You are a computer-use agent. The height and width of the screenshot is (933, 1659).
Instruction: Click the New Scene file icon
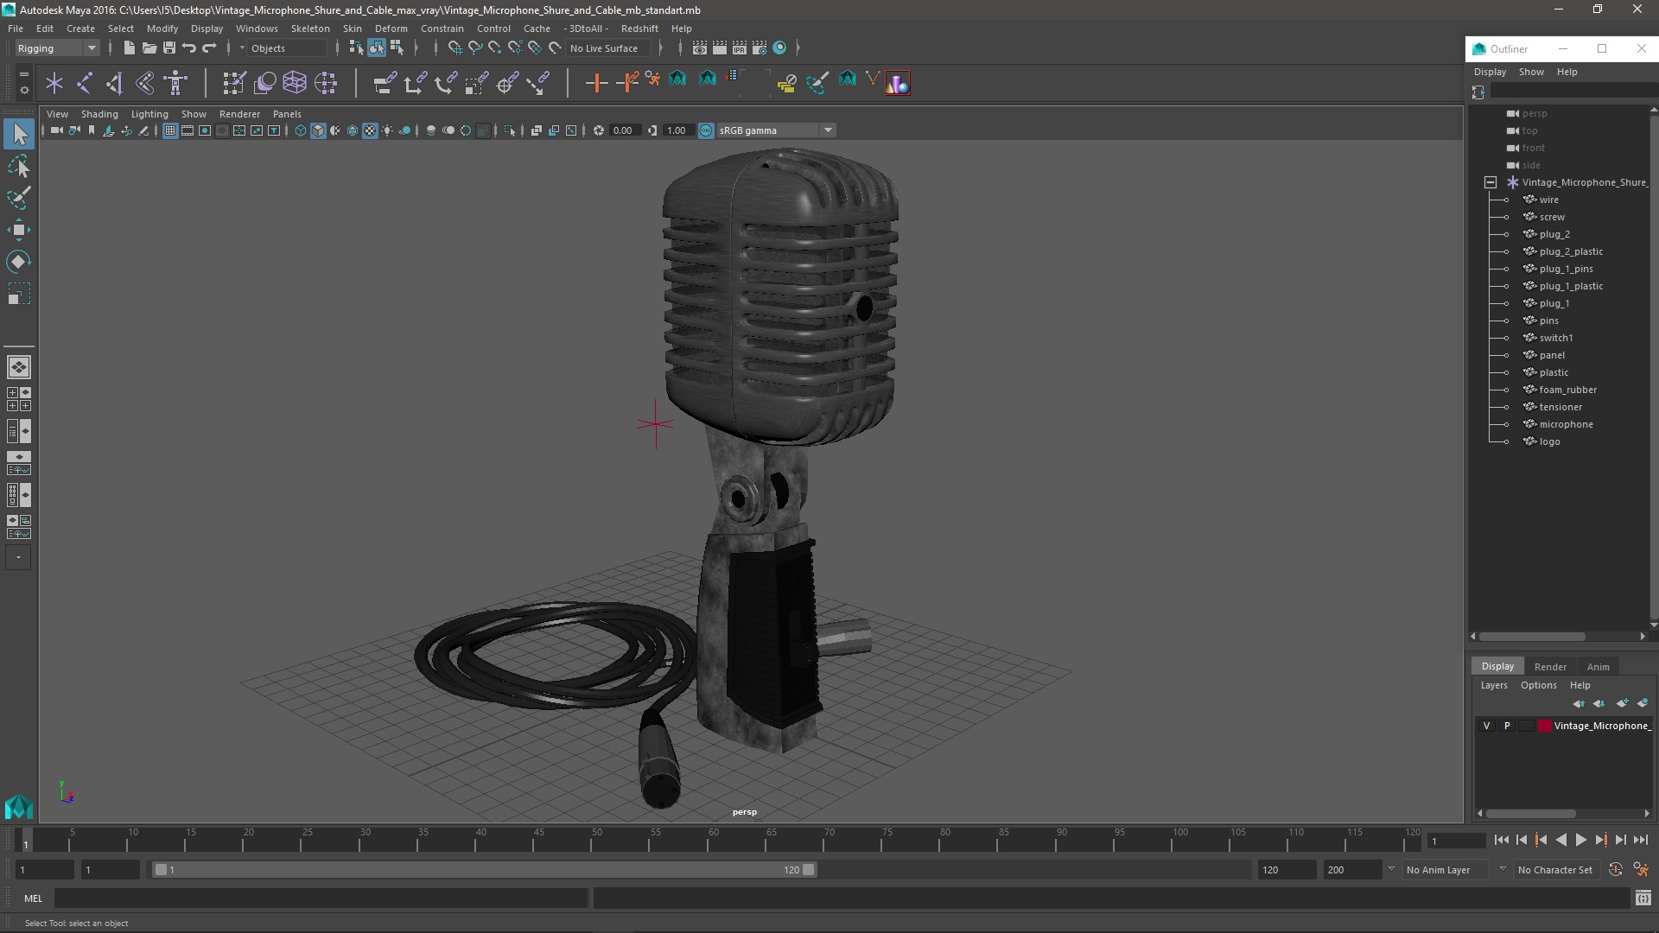point(129,48)
